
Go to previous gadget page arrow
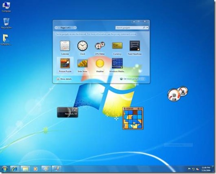click(x=56, y=28)
